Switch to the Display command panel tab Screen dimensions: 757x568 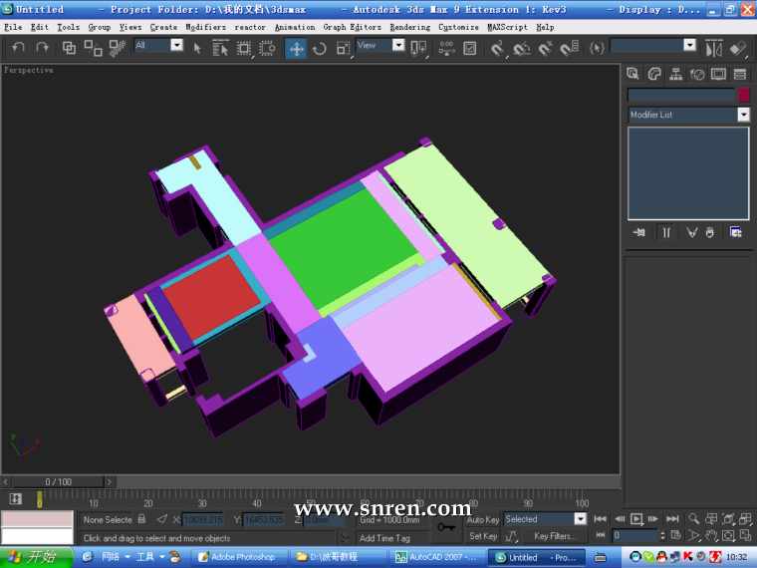[718, 74]
